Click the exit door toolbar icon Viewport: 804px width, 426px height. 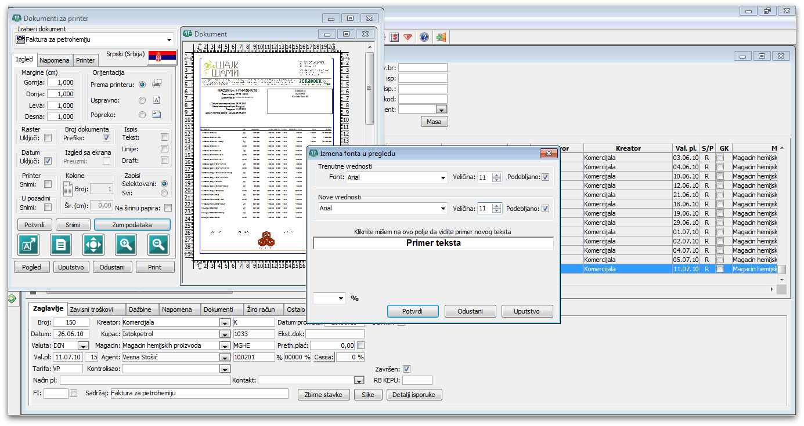(441, 37)
